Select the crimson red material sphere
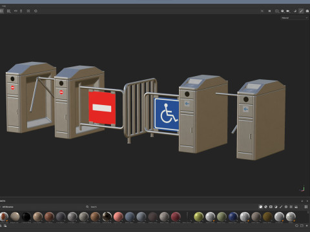 (176, 217)
